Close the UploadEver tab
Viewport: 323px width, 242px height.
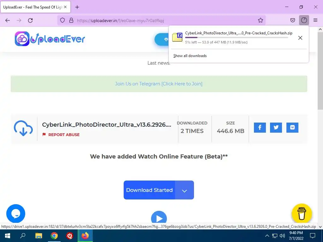pos(65,7)
